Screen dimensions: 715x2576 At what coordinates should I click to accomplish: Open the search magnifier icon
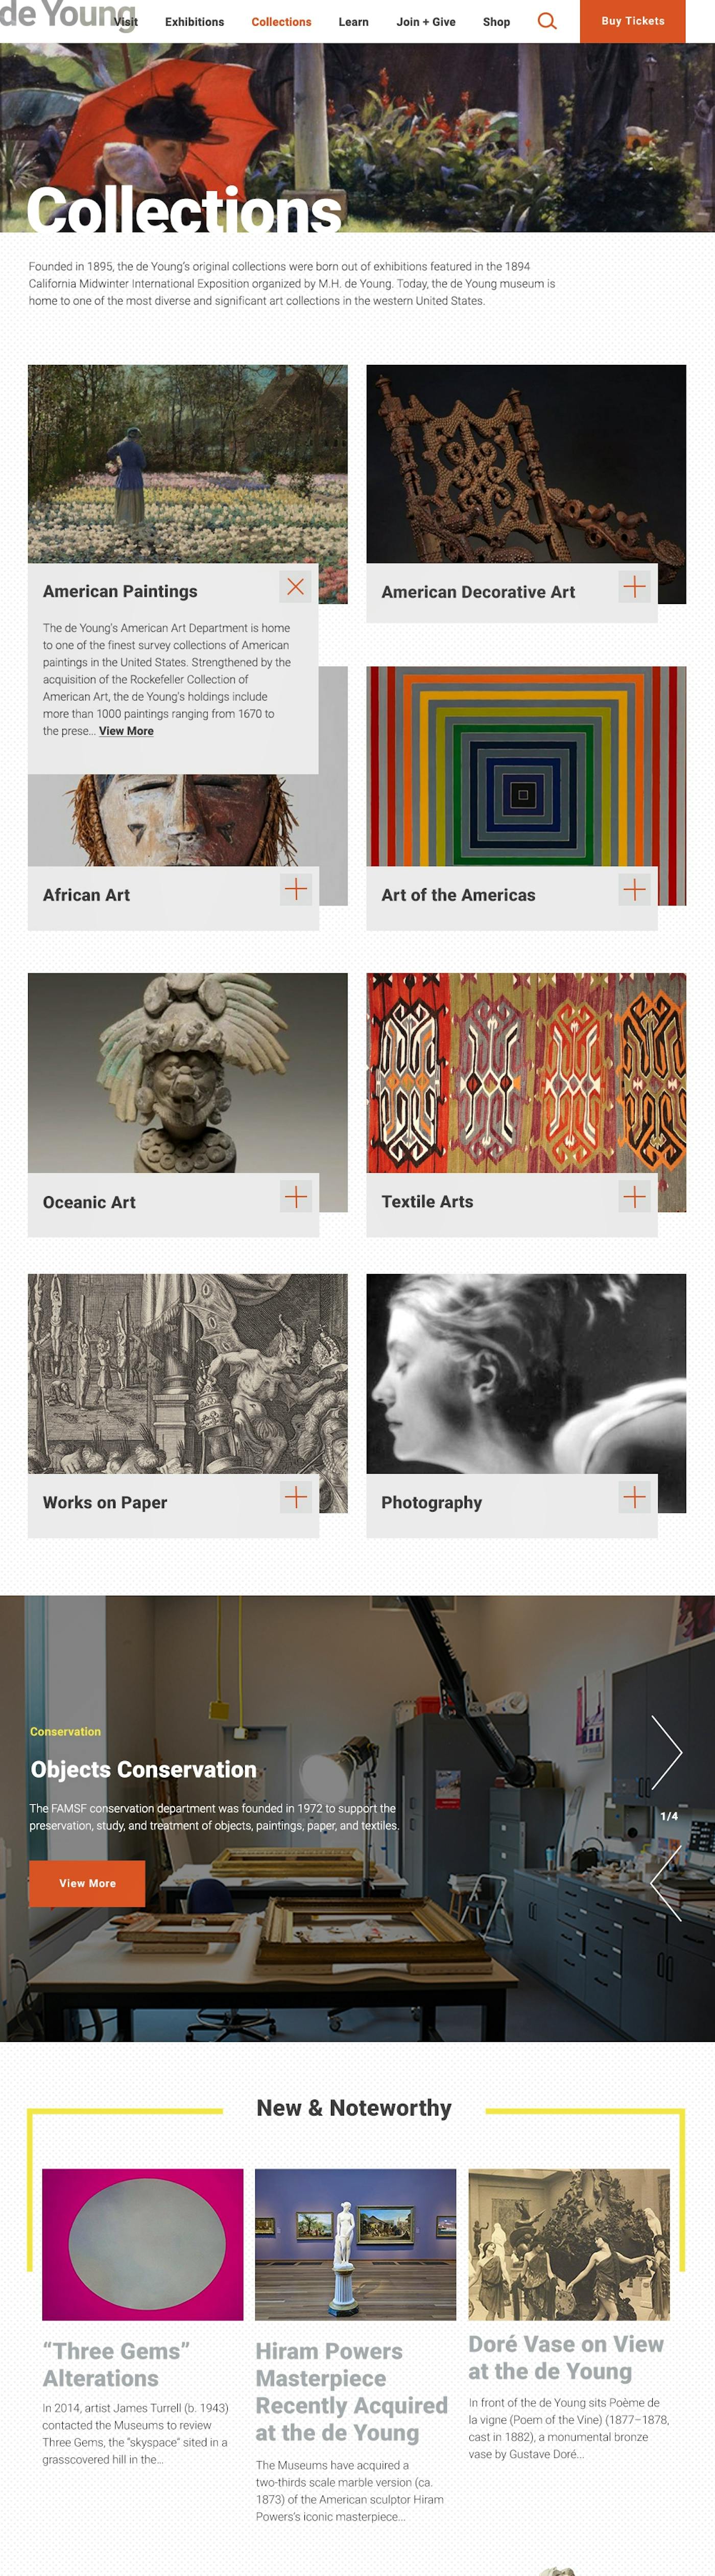(547, 21)
